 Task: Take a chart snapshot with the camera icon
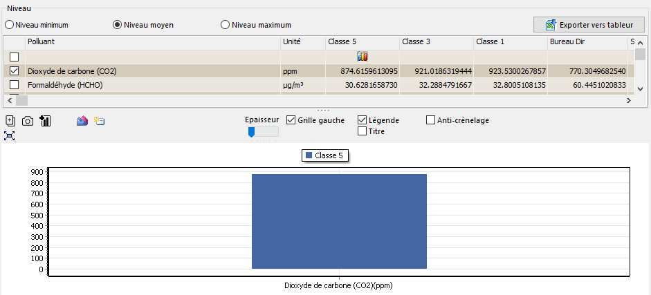(x=28, y=121)
